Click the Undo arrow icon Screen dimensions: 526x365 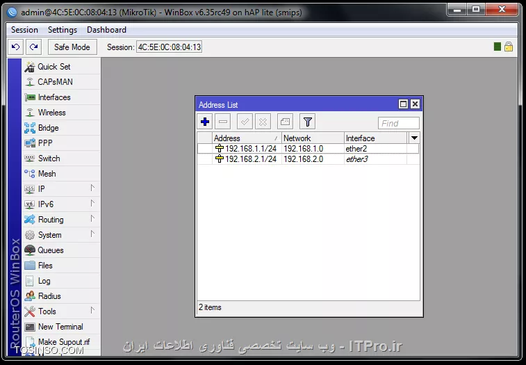pos(15,47)
